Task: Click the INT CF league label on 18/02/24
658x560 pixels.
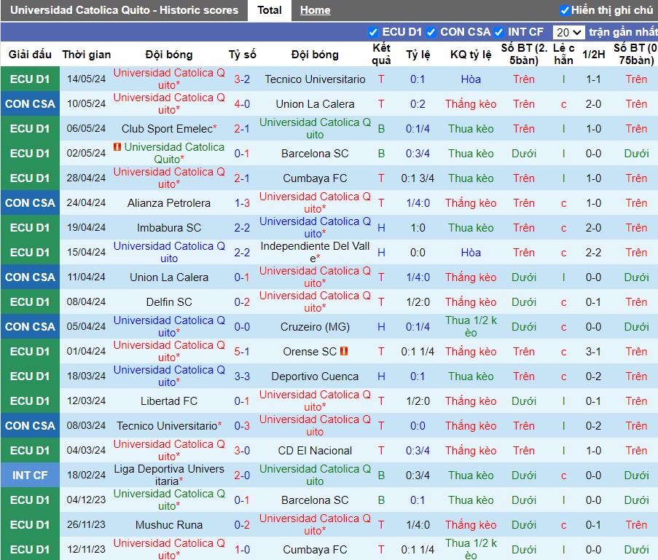Action: pos(30,476)
